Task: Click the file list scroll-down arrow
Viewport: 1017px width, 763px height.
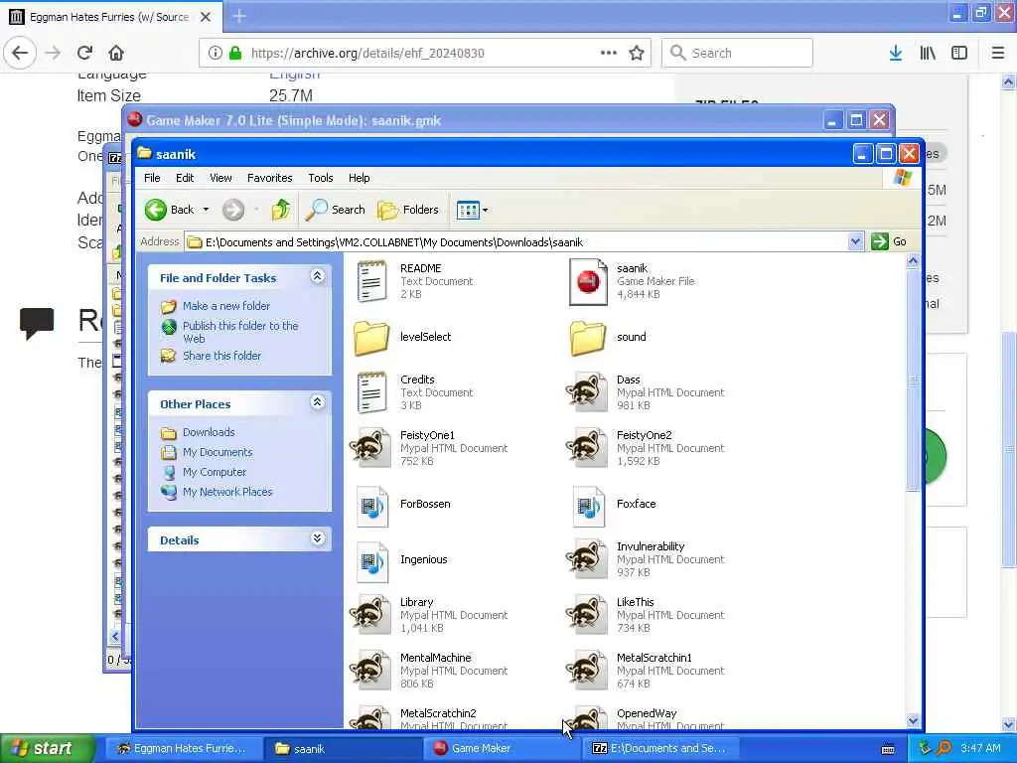Action: click(x=913, y=720)
